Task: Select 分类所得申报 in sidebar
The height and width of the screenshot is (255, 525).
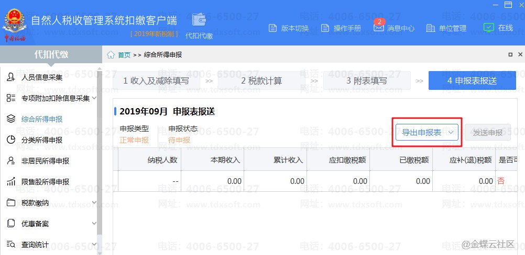Action: pos(41,140)
